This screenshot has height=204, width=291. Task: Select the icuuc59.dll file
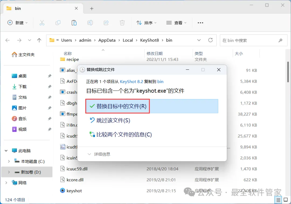pyautogui.click(x=77, y=169)
